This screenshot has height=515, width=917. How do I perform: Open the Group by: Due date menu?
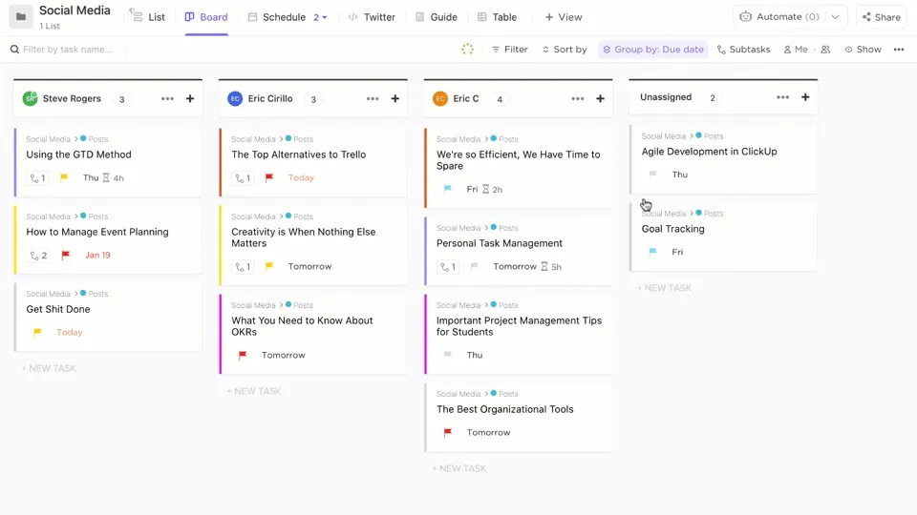652,50
